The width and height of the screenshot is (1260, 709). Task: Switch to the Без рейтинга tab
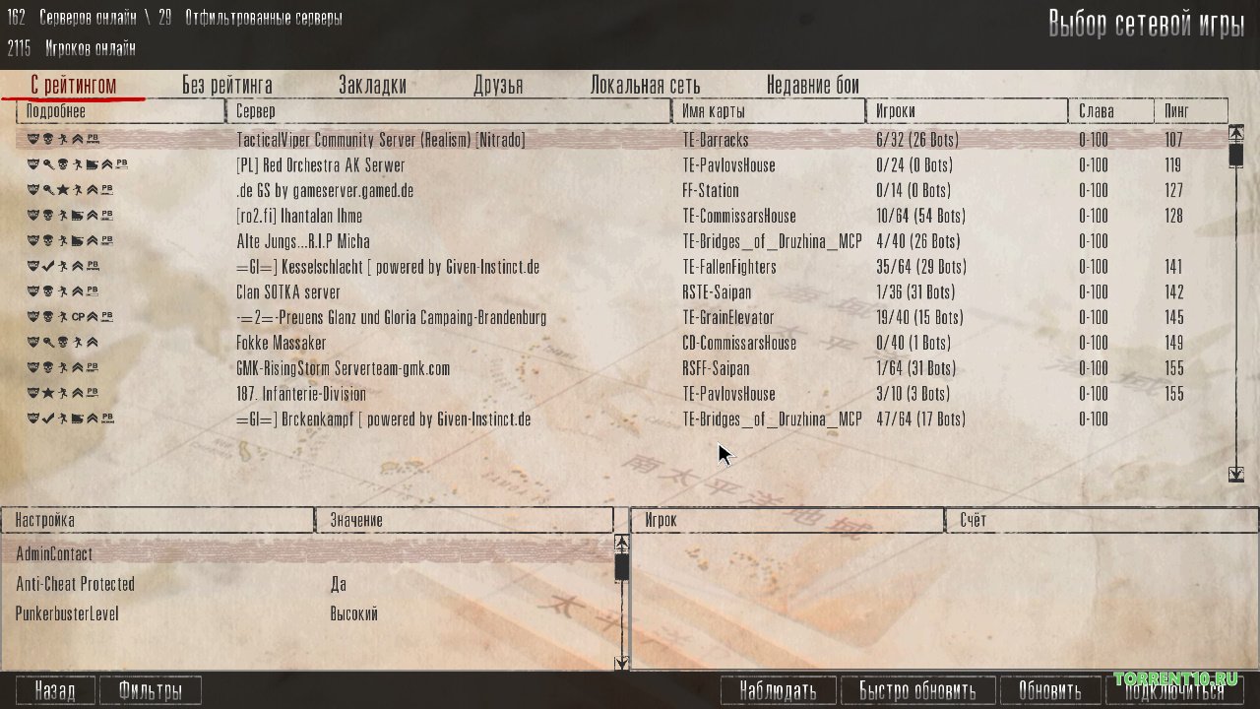pos(227,86)
